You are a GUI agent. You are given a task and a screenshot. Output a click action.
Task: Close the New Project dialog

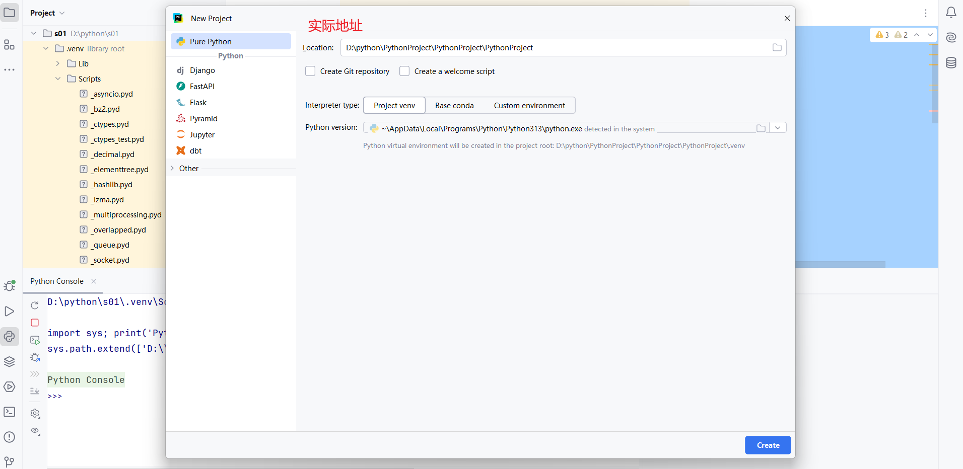[787, 18]
